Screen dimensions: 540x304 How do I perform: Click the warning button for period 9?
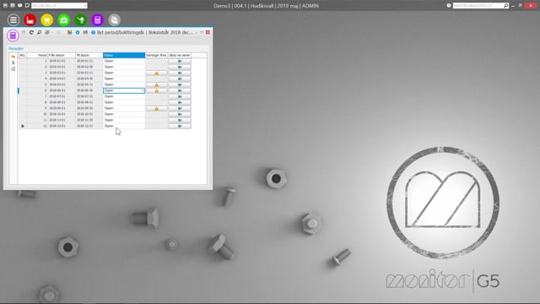coord(156,109)
